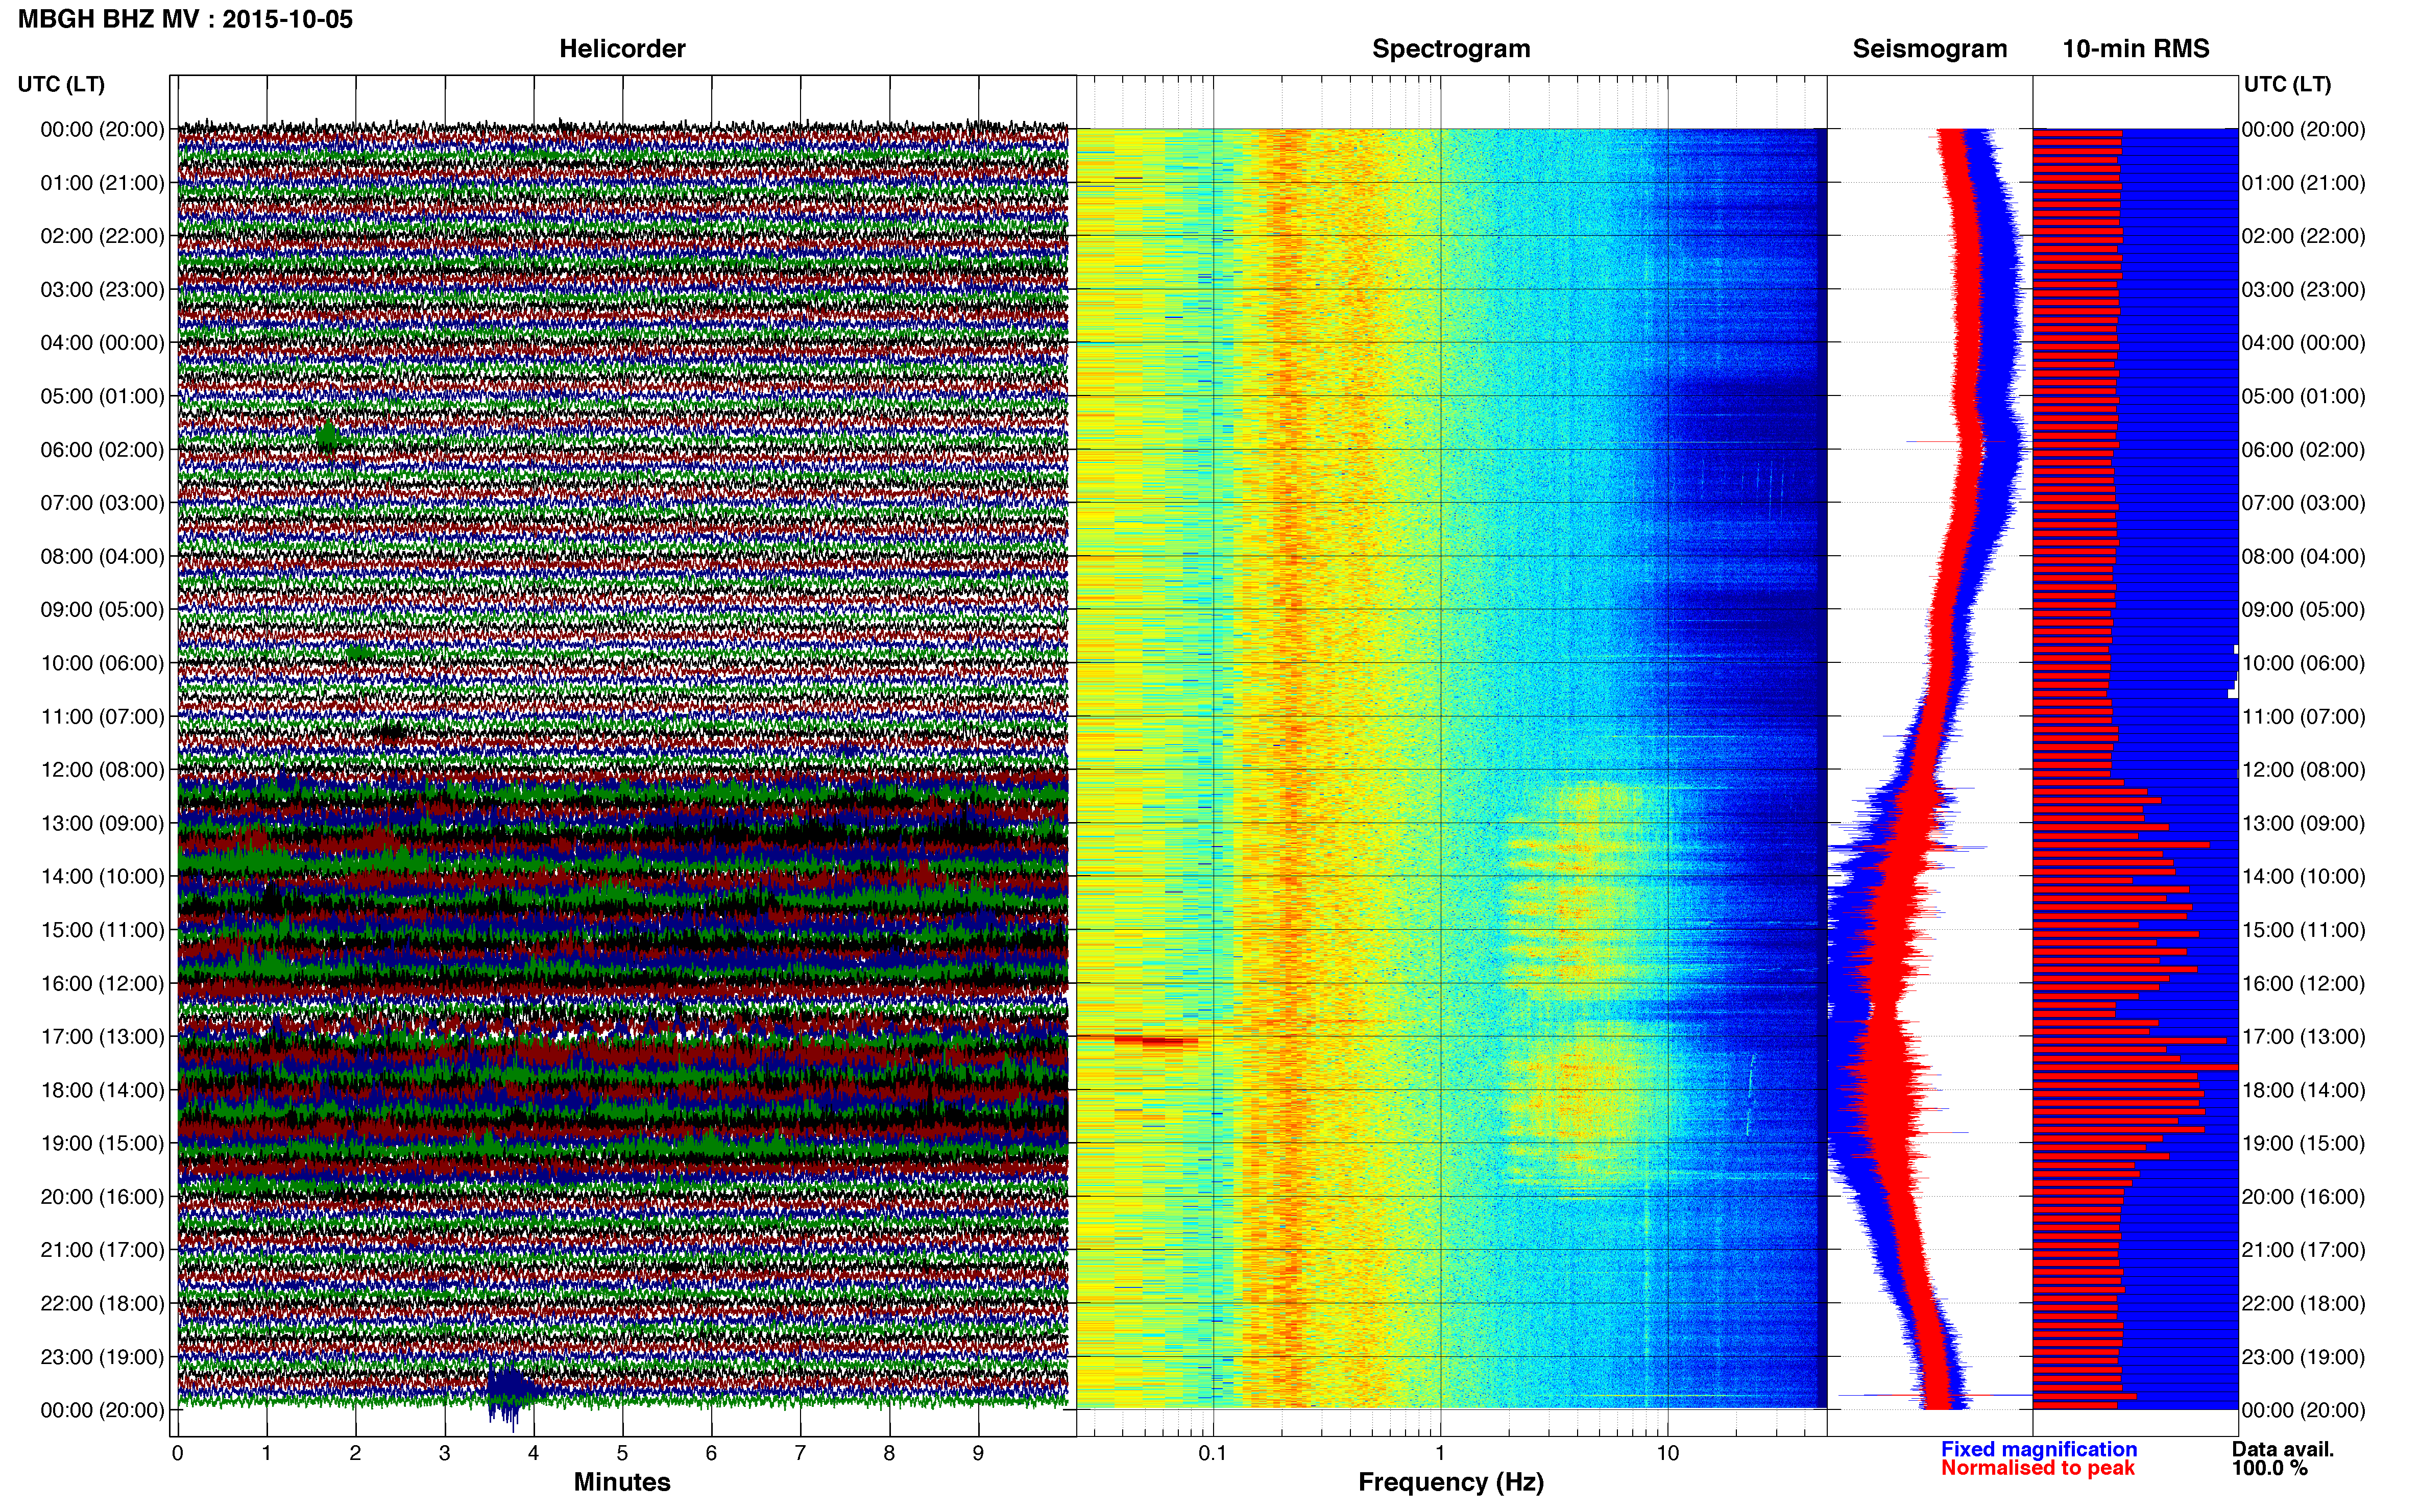The image size is (2420, 1512).
Task: Click the 5 tick on Minutes axis
Action: point(622,1454)
